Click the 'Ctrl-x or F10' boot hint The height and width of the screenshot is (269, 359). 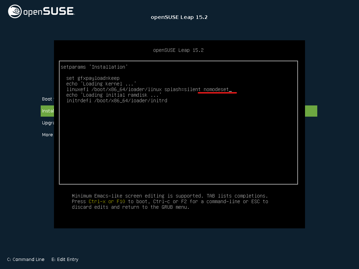point(107,201)
